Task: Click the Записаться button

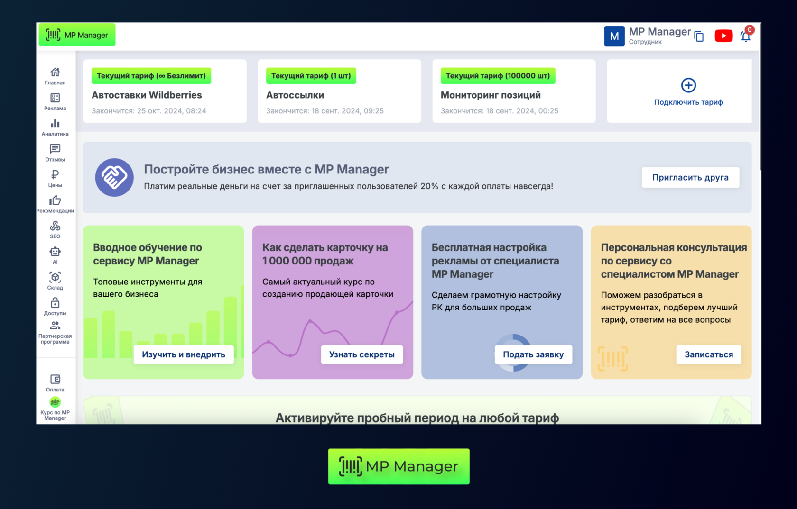Action: (x=708, y=354)
